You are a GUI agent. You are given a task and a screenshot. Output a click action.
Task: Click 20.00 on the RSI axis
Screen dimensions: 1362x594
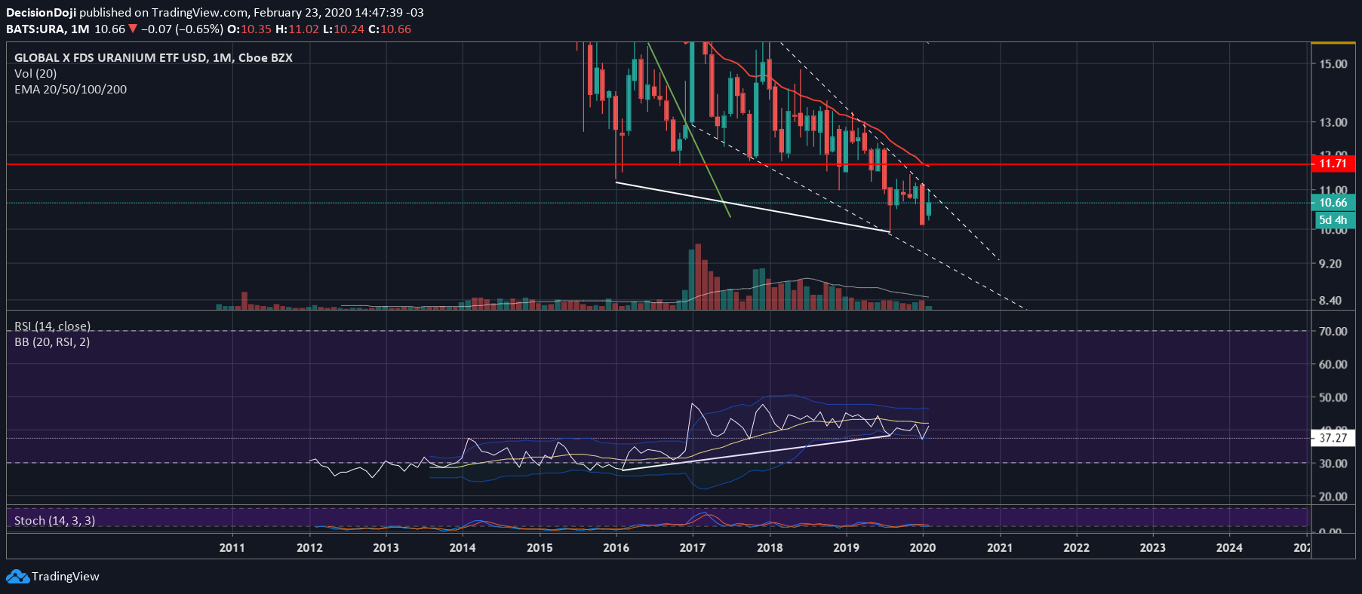(1333, 497)
